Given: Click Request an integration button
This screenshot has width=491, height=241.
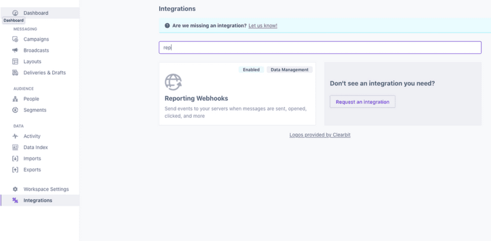Looking at the screenshot, I should 362,102.
